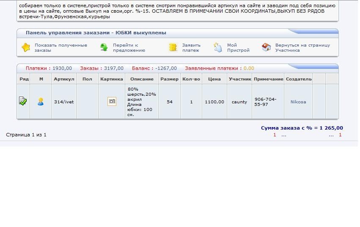Click the house icon for the participant page
The image size is (360, 227).
(266, 47)
